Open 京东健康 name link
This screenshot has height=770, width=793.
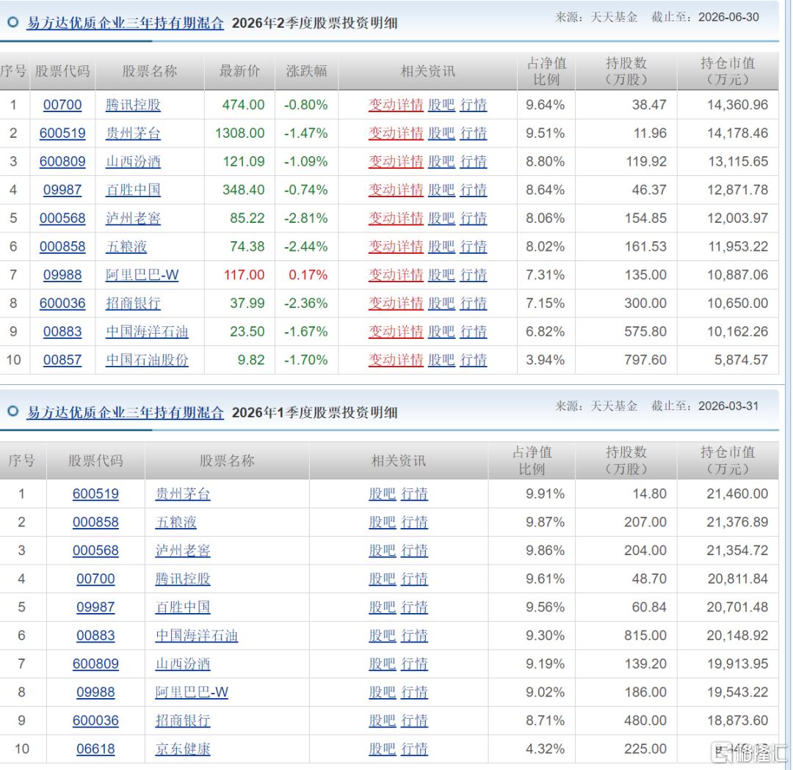(183, 748)
